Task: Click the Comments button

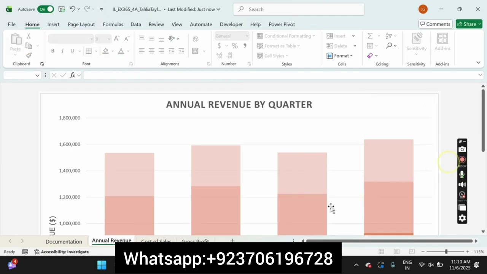Action: pyautogui.click(x=435, y=24)
